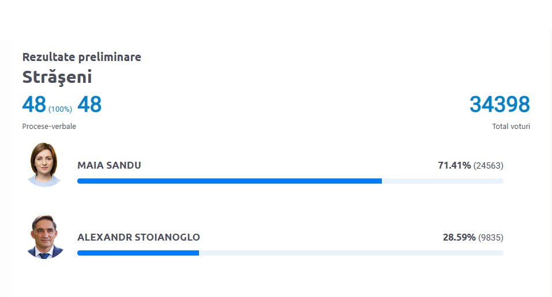Click unfilled part of Sandu's bar
The width and height of the screenshot is (552, 297).
(442, 181)
